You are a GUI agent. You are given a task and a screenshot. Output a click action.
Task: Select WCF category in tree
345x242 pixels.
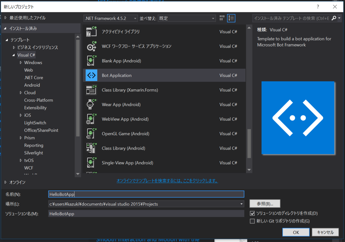(29, 168)
